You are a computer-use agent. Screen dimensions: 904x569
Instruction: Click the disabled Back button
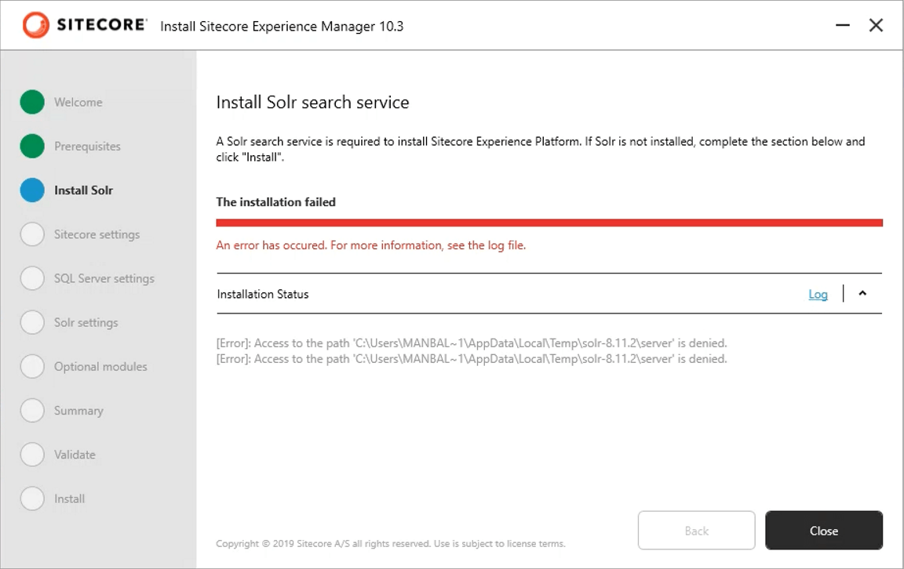[696, 531]
